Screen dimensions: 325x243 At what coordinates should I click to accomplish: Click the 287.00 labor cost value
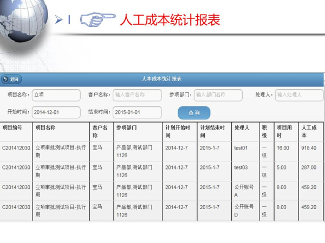coord(309,167)
